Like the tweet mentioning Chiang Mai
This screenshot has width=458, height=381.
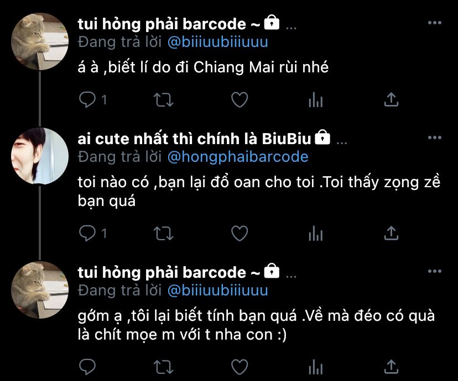click(240, 100)
